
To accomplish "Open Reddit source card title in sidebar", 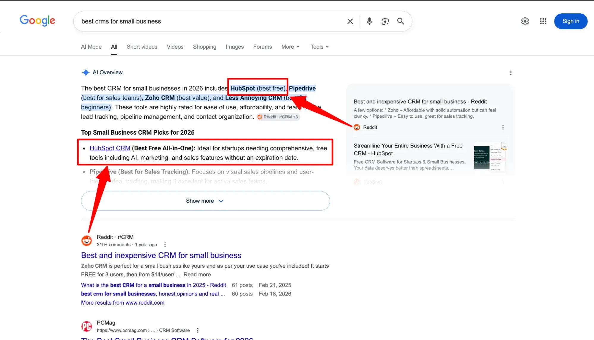I will (x=420, y=102).
